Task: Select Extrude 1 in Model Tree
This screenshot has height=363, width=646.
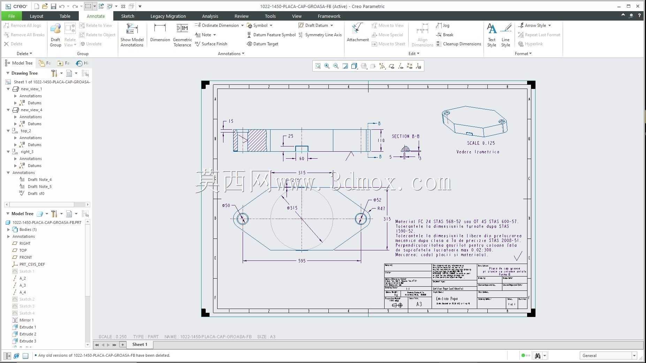Action: tap(28, 327)
